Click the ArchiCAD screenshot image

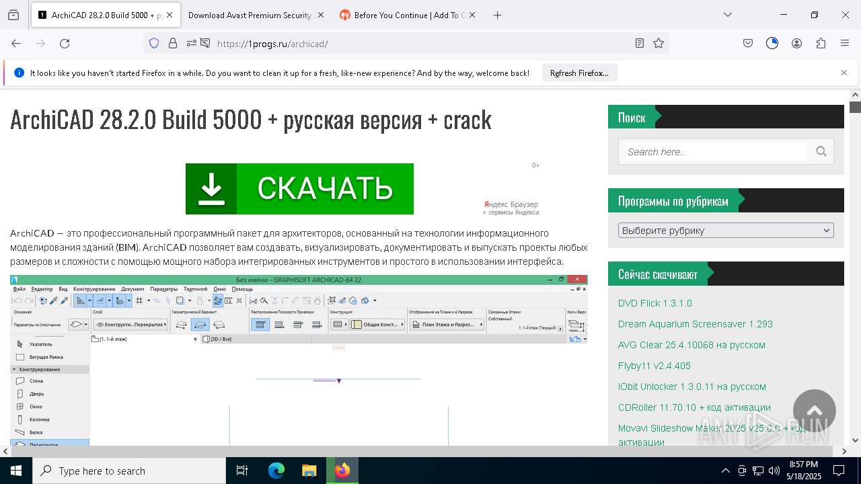[299, 360]
